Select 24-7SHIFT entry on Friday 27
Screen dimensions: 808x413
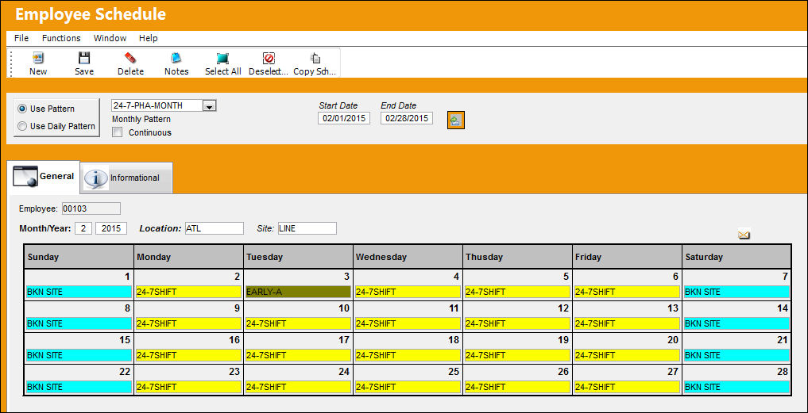(627, 388)
